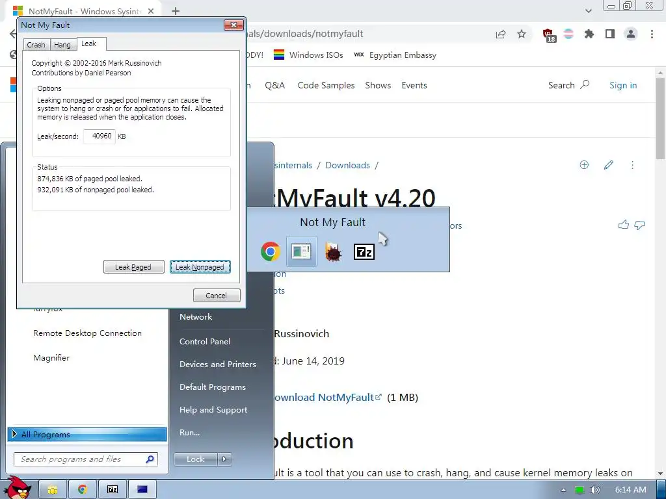This screenshot has width=666, height=499.
Task: Open Code Samples in site navigation
Action: pyautogui.click(x=326, y=85)
